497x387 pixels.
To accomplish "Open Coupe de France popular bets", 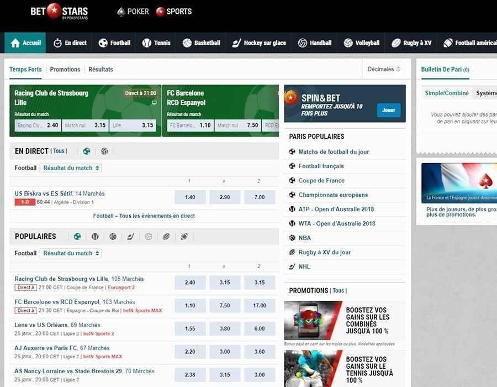I will point(321,180).
